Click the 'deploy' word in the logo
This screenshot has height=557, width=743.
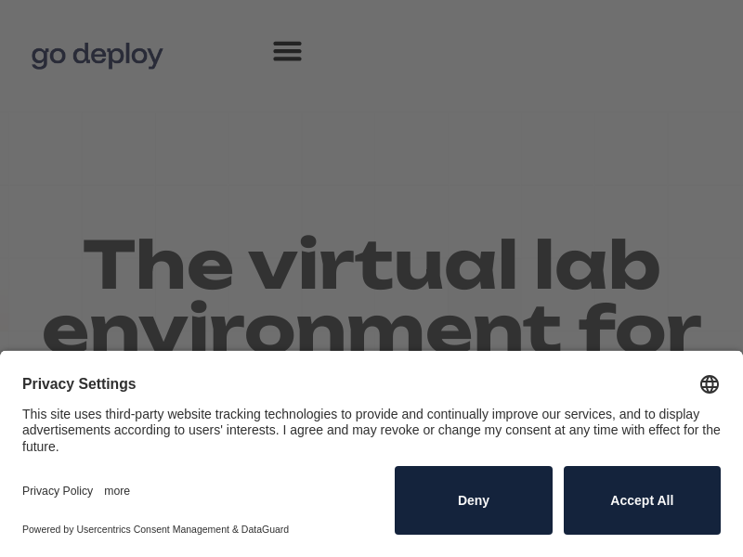tap(117, 56)
